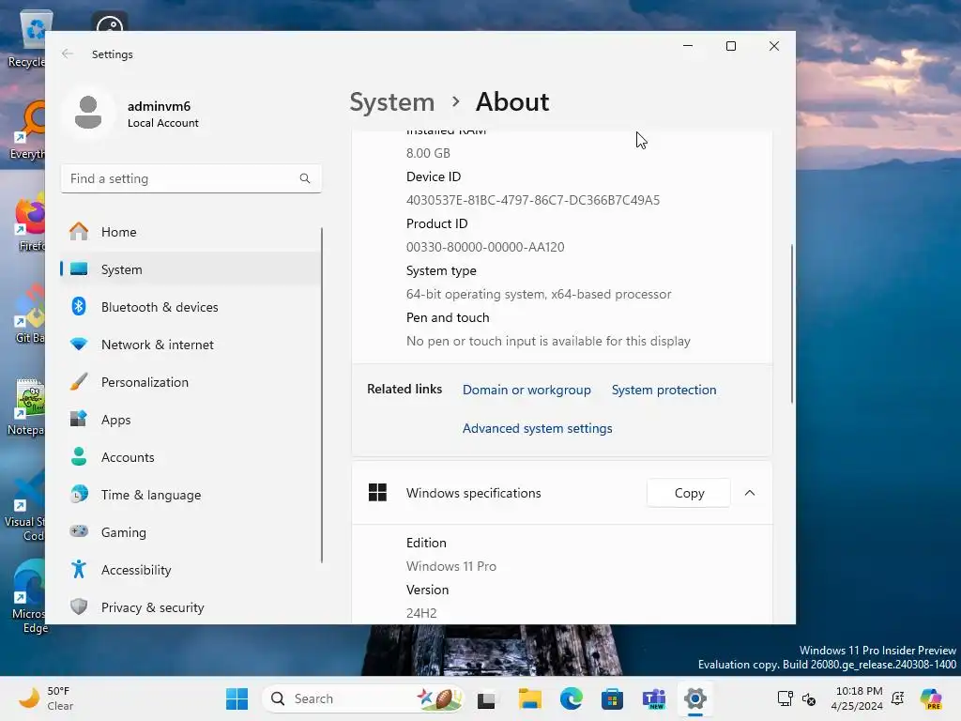The image size is (961, 721).
Task: Open Microsoft Store from the taskbar
Action: pos(612,698)
